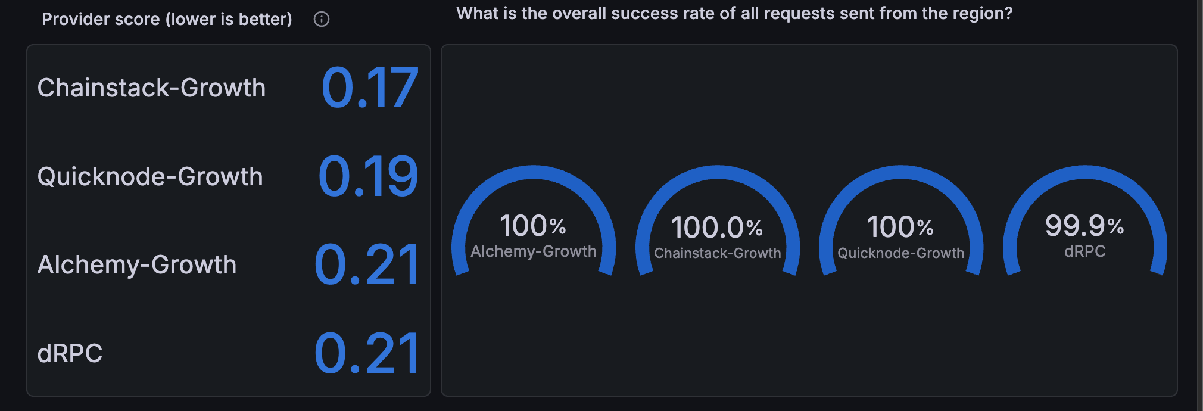Viewport: 1203px width, 411px height.
Task: Select dRPC name in the provider score list
Action: point(70,354)
